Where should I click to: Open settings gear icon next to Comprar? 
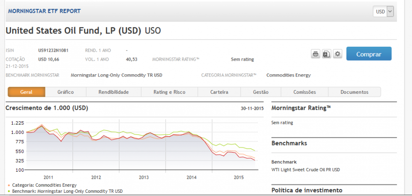338,54
